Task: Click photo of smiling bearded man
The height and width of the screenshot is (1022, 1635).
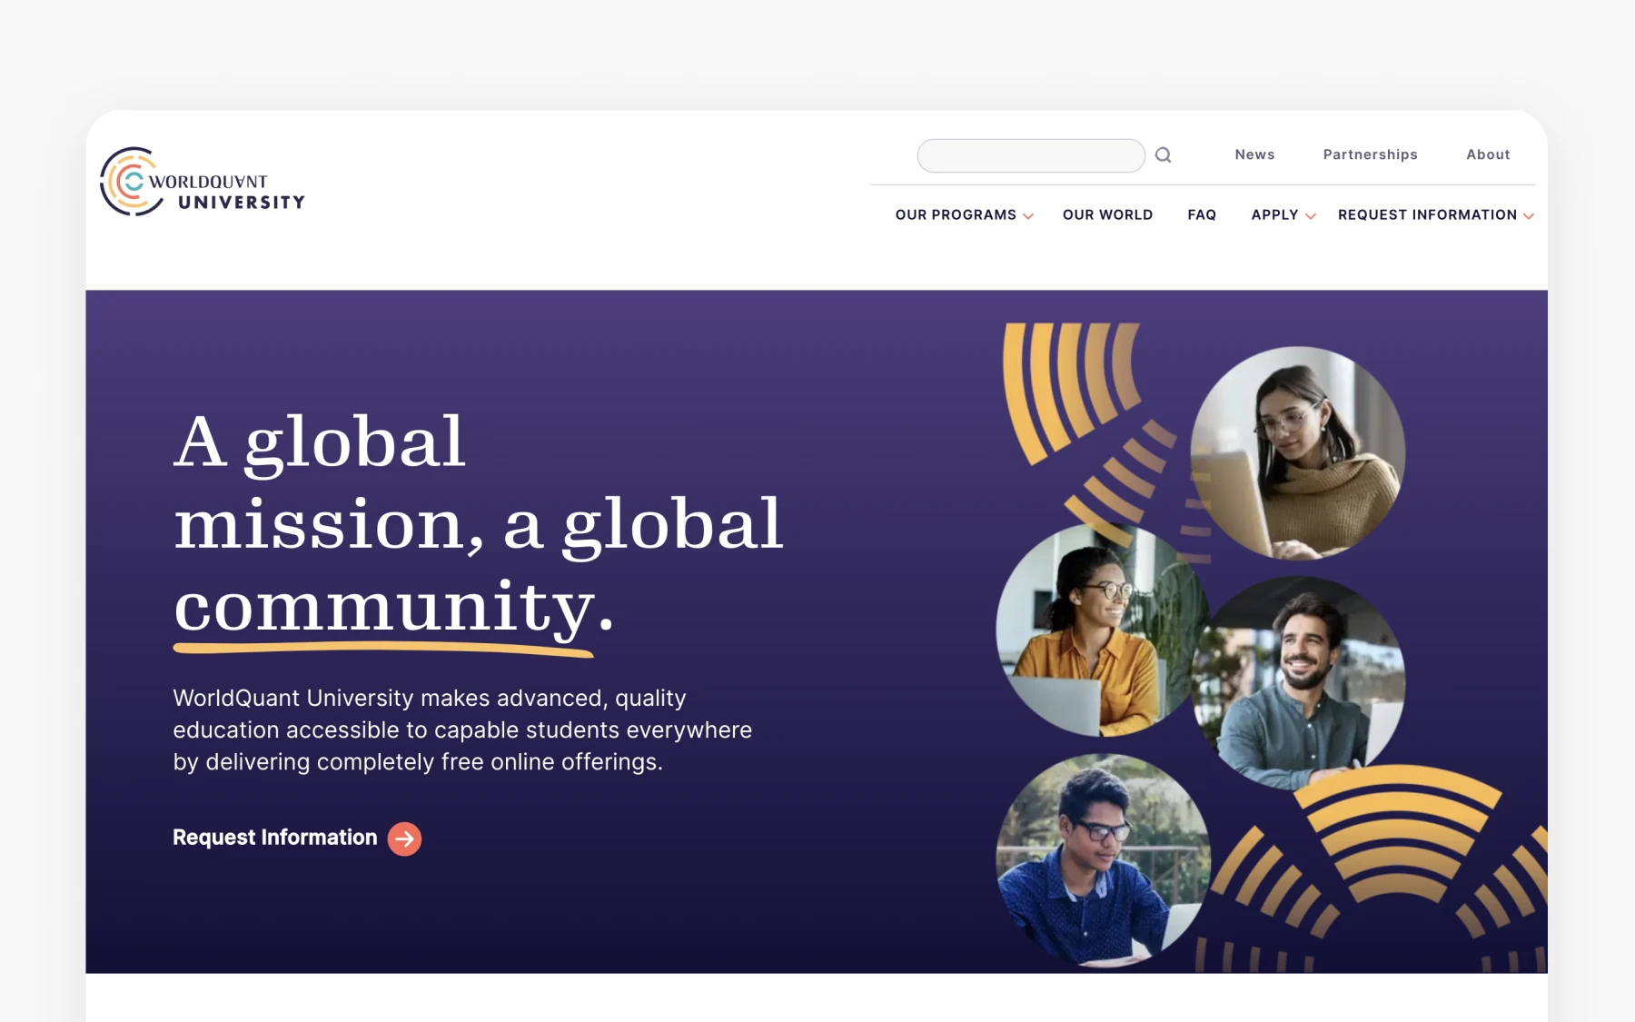Action: pyautogui.click(x=1299, y=683)
